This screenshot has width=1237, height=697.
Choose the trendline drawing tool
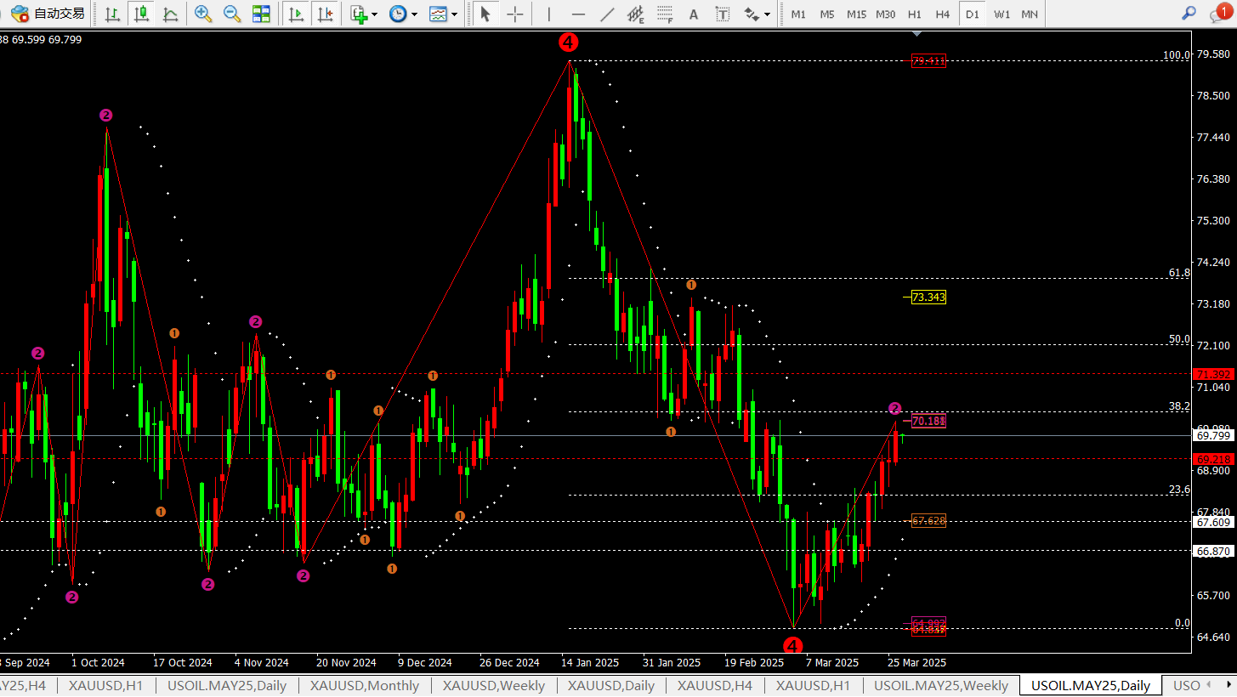point(607,14)
